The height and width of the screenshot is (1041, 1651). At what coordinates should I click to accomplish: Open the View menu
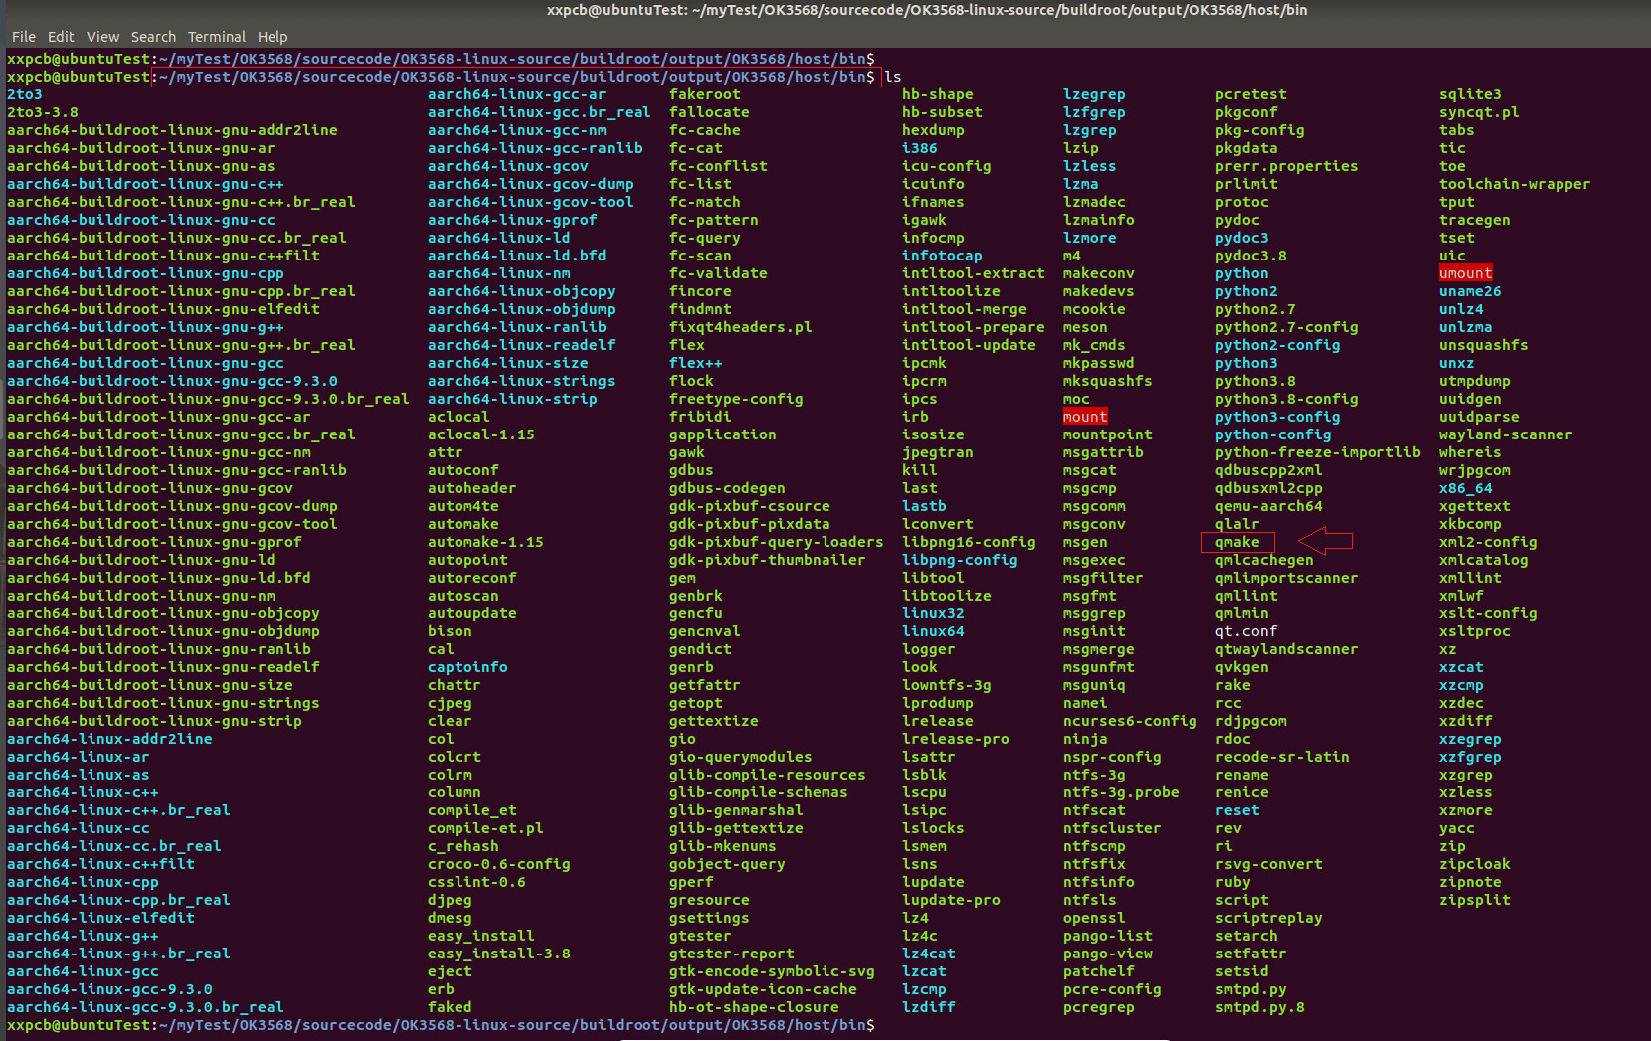point(102,37)
